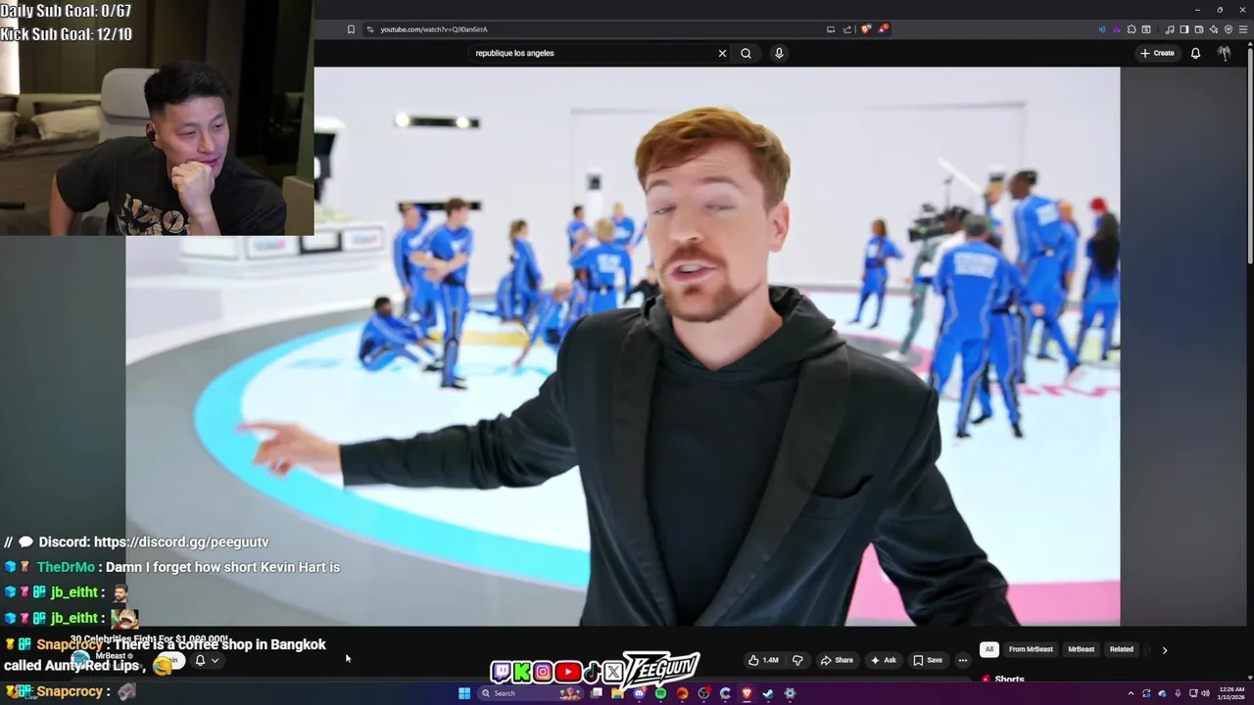Select the All filter chip
This screenshot has width=1254, height=705.
coord(989,649)
